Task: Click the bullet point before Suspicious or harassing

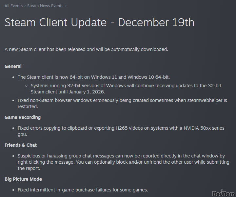Action: coord(13,156)
